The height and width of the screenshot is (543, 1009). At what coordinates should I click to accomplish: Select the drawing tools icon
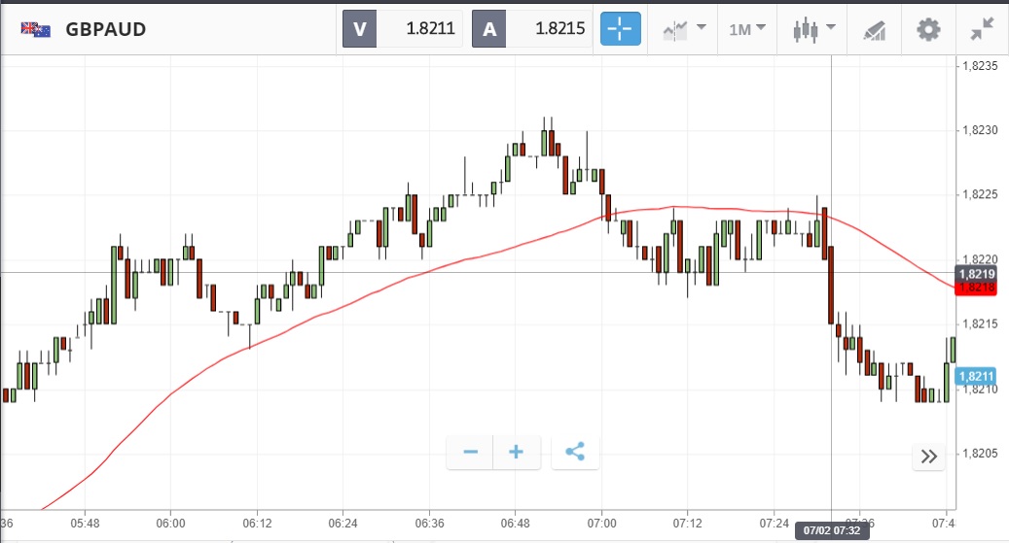(x=874, y=30)
